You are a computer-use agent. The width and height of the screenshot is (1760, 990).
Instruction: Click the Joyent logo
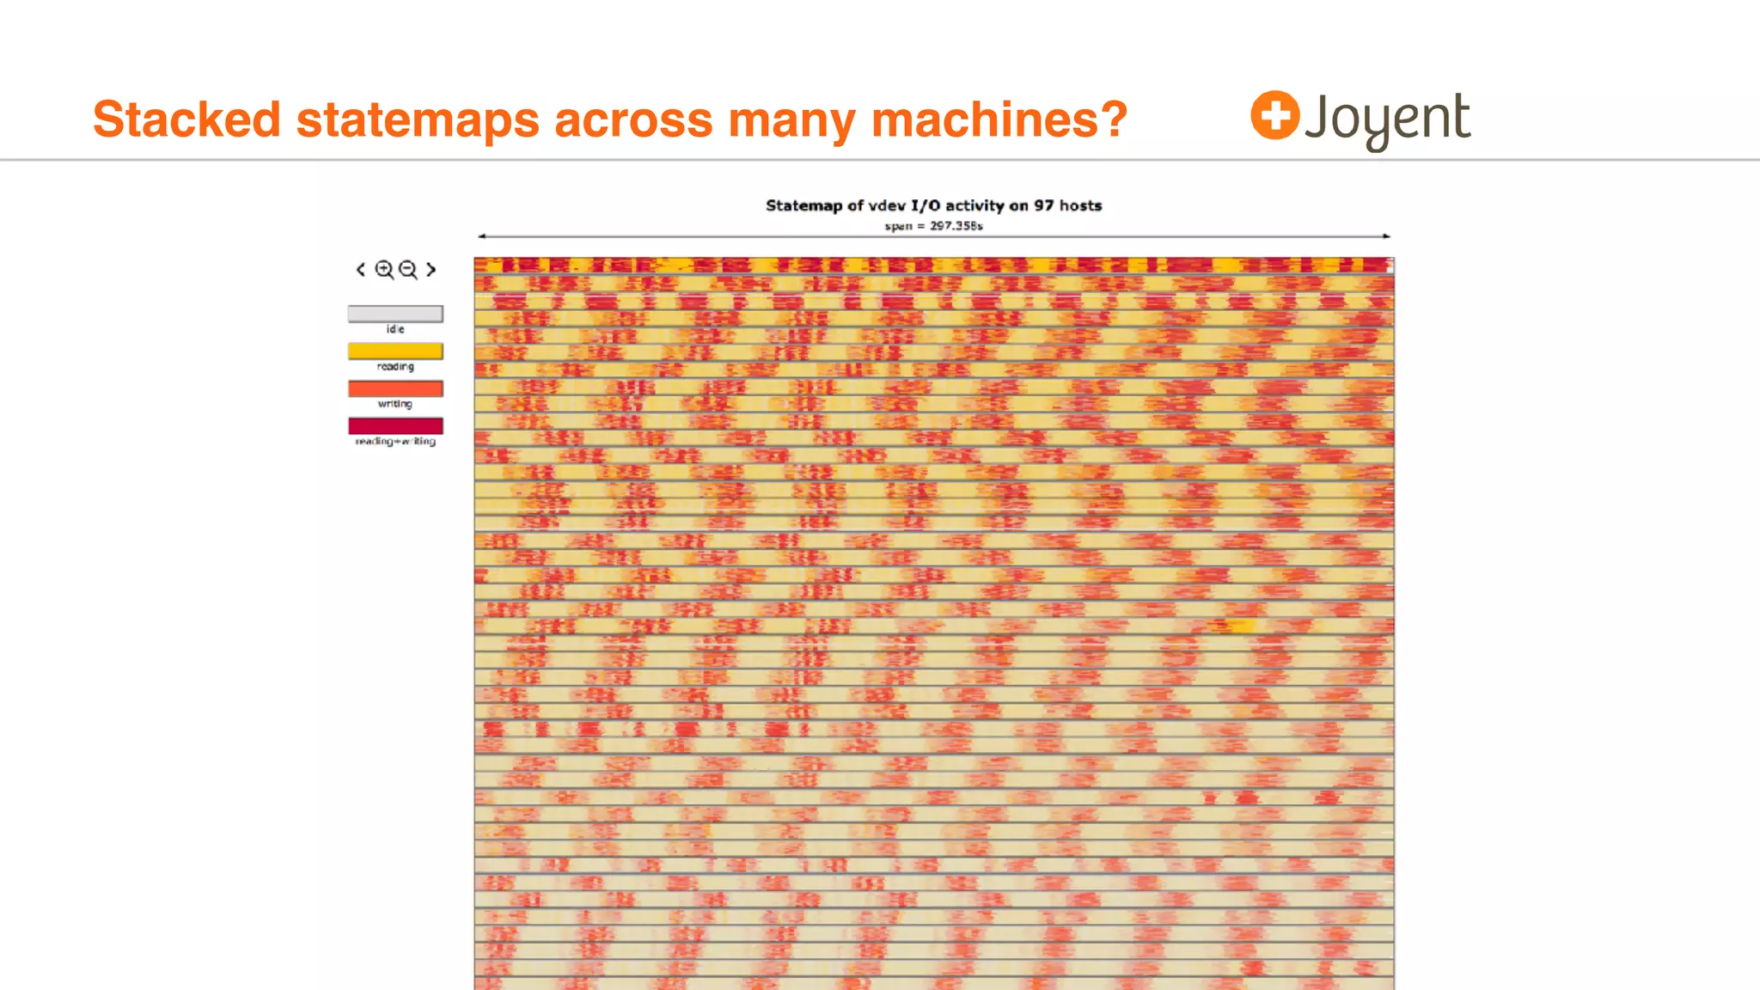(x=1360, y=120)
